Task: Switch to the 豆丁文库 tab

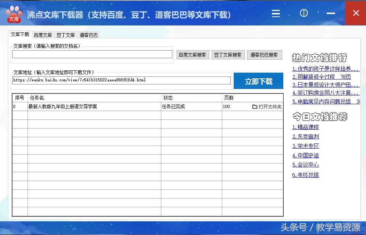Action: click(x=65, y=34)
